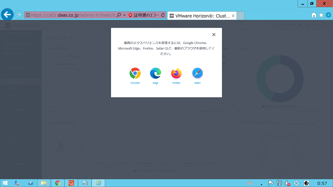333x187 pixels.
Task: Launch Server Manager from taskbar
Action: tap(17, 183)
